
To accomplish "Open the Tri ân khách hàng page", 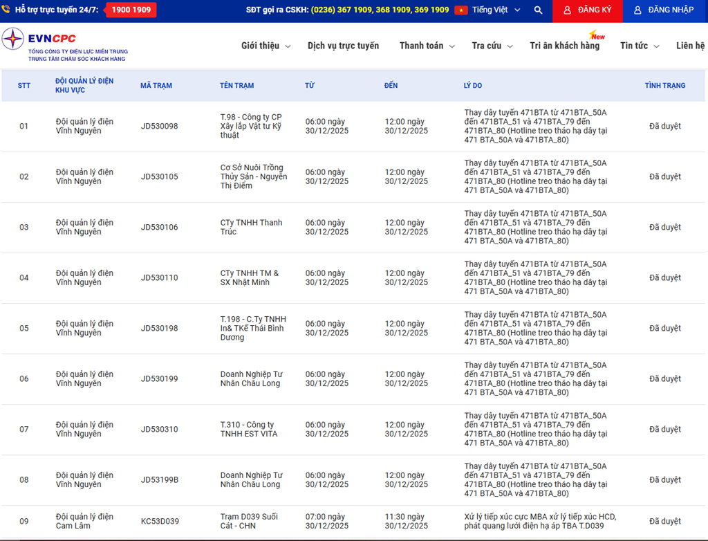I will tap(564, 46).
